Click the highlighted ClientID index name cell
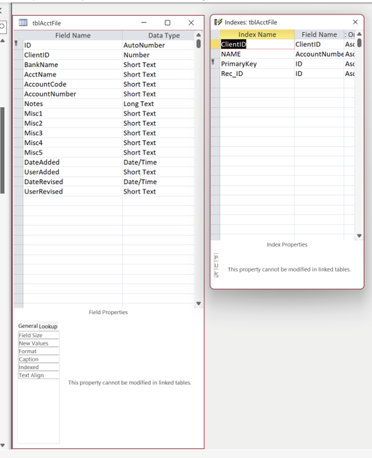The width and height of the screenshot is (372, 458). 257,44
